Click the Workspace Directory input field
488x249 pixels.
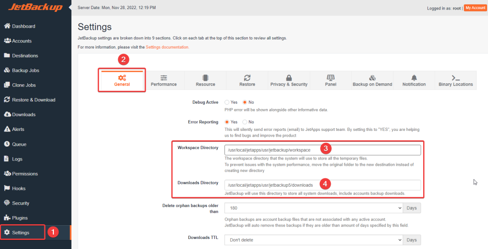point(323,150)
